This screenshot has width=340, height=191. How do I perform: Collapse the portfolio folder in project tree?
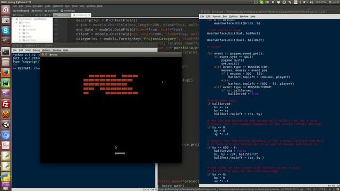click(20, 40)
